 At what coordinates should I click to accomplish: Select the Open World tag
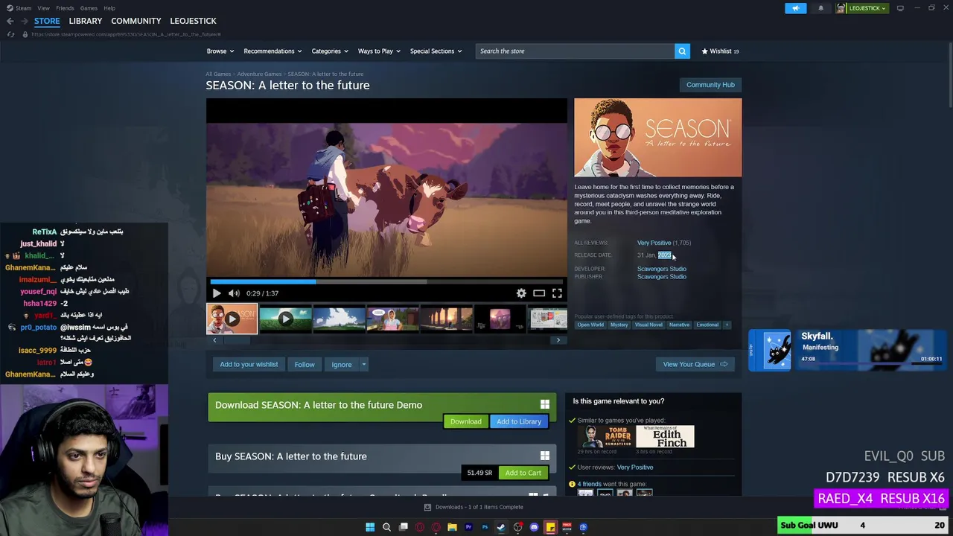point(590,325)
